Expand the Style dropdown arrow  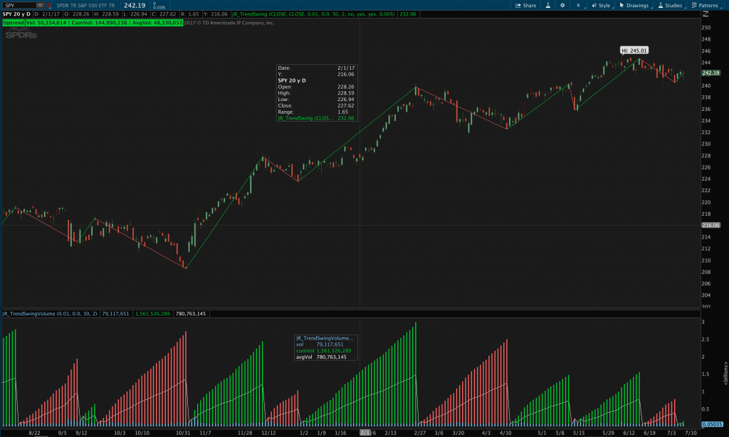[x=612, y=8]
